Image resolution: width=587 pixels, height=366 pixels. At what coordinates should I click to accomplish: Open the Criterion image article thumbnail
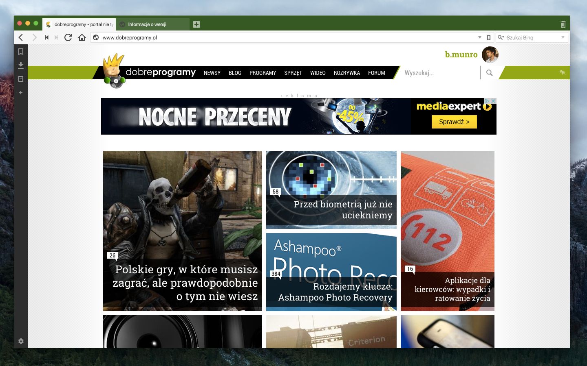pyautogui.click(x=331, y=331)
